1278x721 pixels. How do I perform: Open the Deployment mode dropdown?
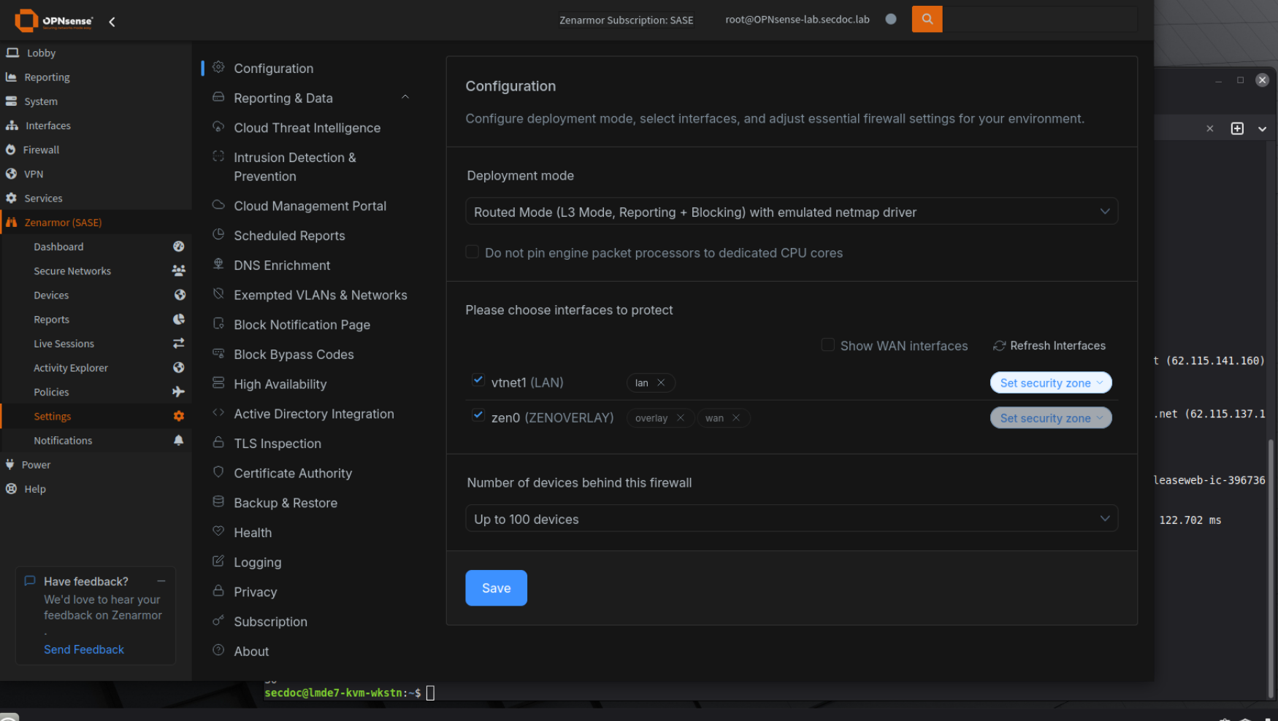(792, 212)
